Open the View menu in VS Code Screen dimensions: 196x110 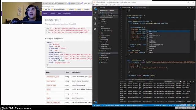107,5
